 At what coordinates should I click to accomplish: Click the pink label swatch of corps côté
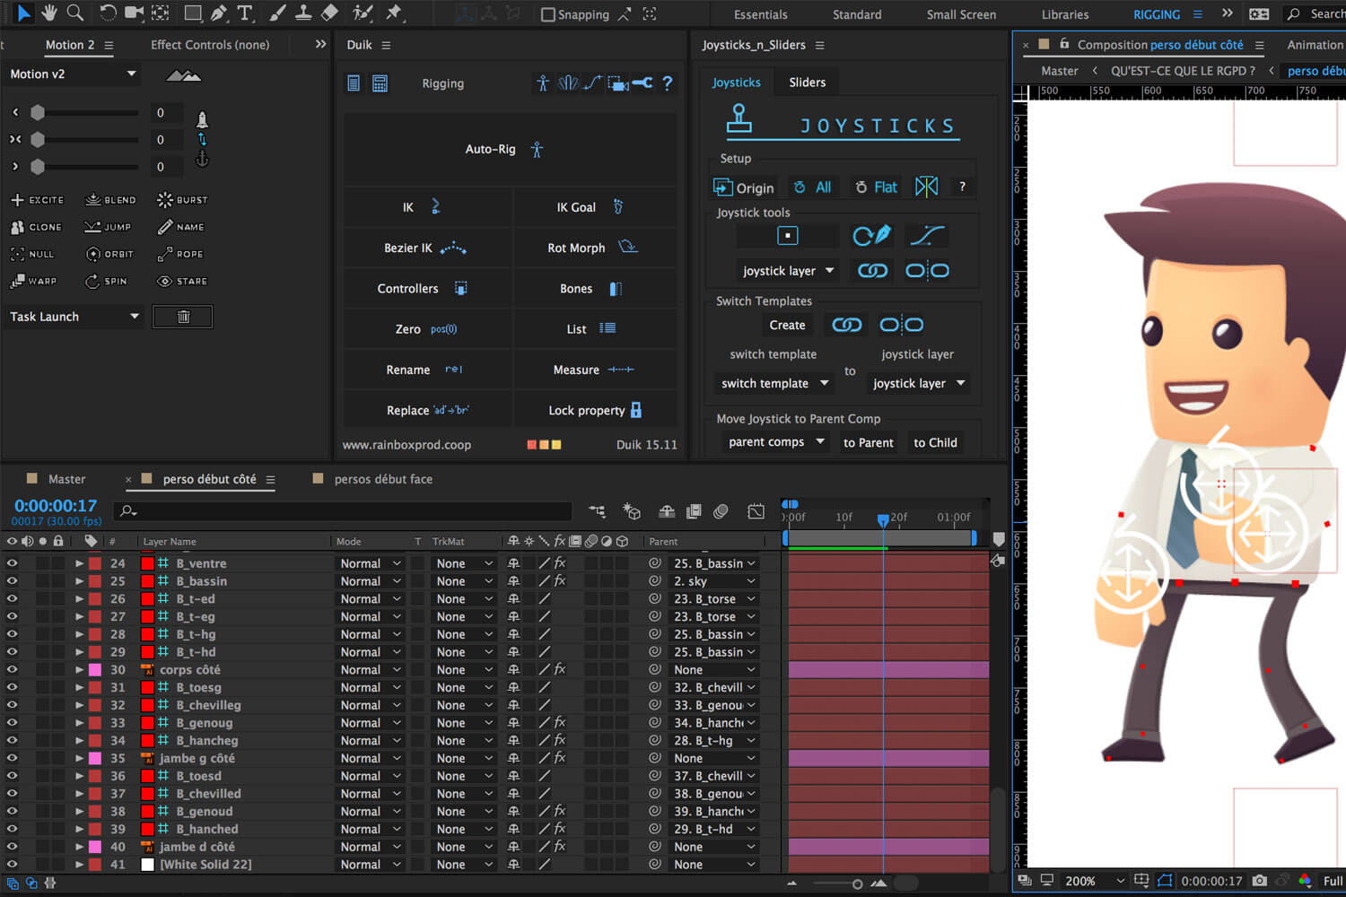(94, 669)
